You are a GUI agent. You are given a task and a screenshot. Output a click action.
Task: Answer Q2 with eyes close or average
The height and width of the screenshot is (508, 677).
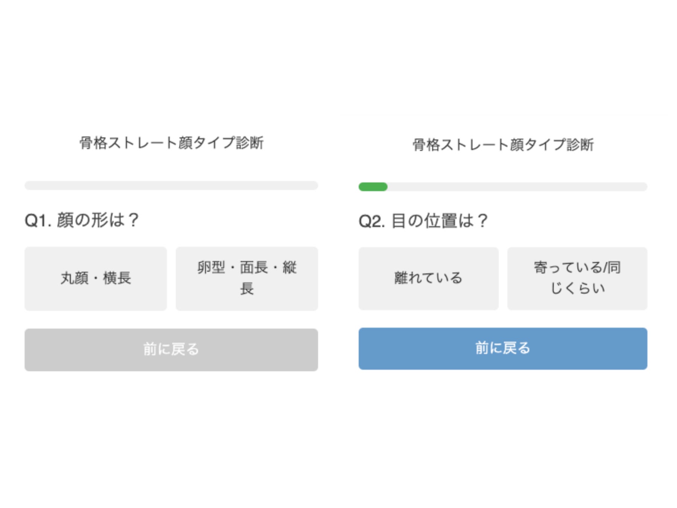click(577, 278)
